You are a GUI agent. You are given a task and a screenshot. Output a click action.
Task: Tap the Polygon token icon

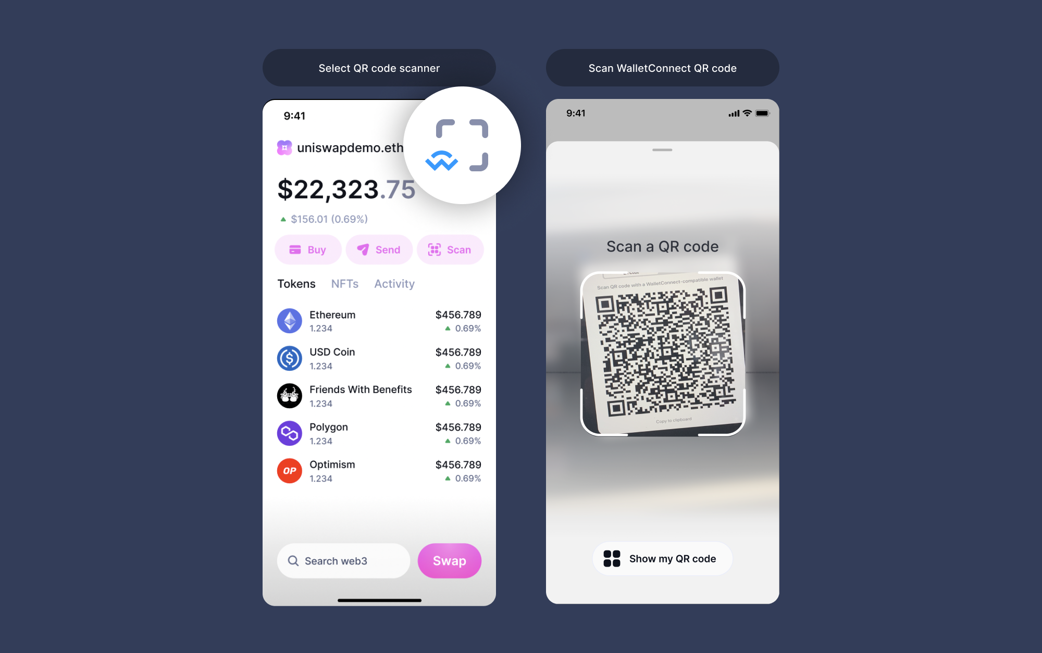tap(290, 433)
